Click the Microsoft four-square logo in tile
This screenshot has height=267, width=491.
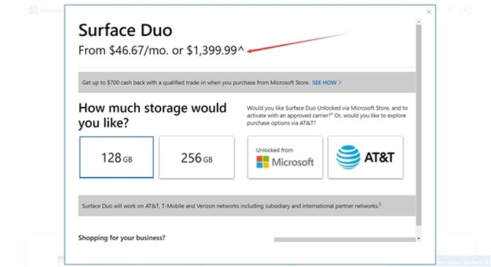[x=262, y=162]
